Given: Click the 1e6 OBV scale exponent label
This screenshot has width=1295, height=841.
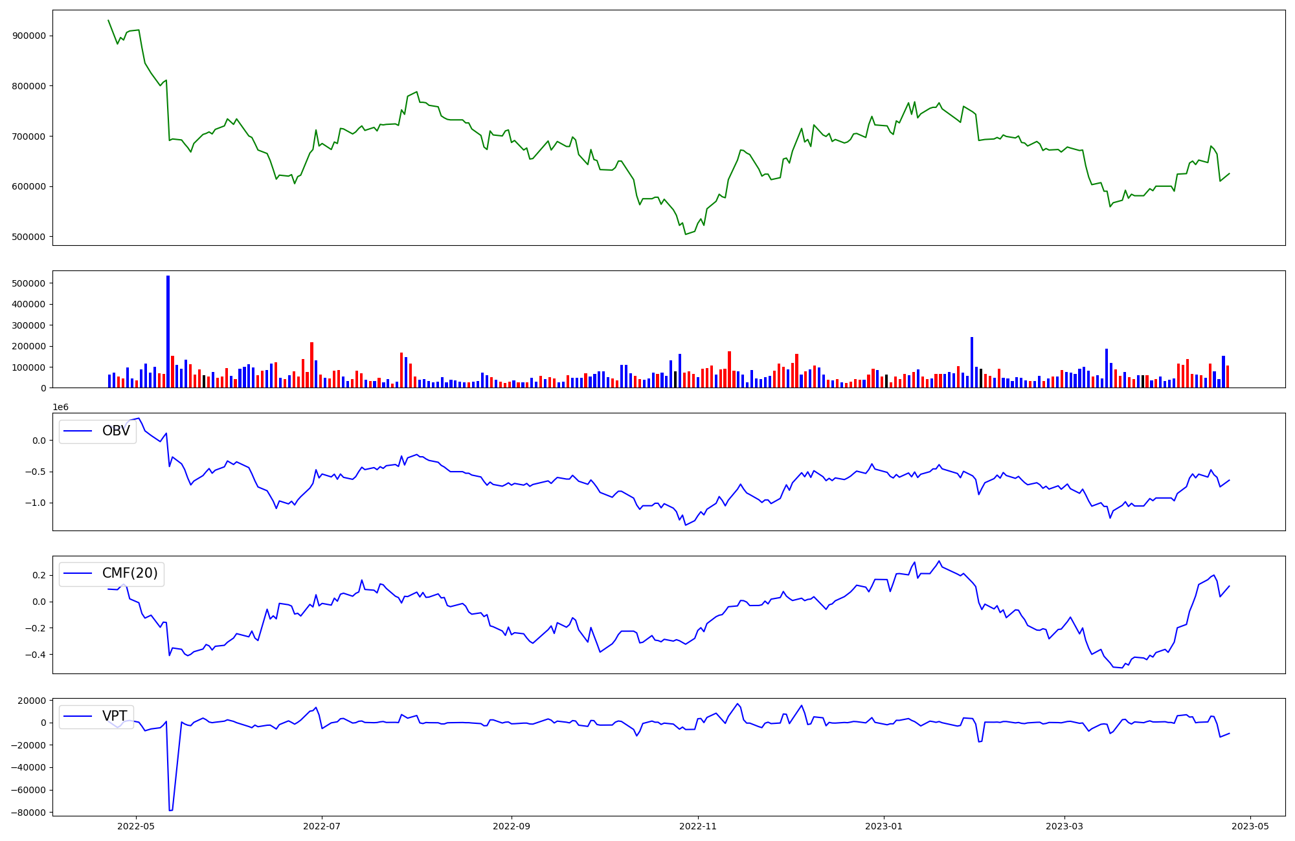Looking at the screenshot, I should [60, 407].
